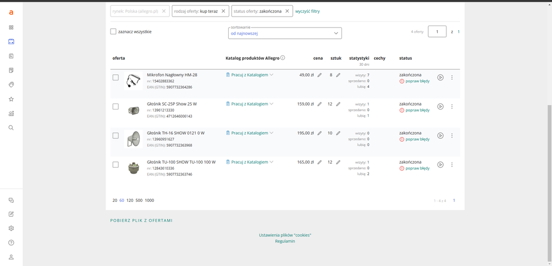Open the dashboard grid icon in sidebar
This screenshot has width=552, height=266.
pyautogui.click(x=11, y=28)
